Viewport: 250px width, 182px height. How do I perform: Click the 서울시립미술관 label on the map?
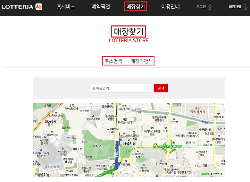click(x=86, y=170)
